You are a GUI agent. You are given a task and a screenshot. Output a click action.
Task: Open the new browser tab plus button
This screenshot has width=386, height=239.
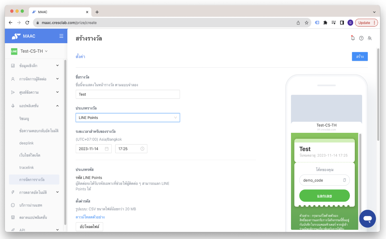click(97, 12)
